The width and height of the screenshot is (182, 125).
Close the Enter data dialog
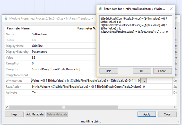pos(171,9)
